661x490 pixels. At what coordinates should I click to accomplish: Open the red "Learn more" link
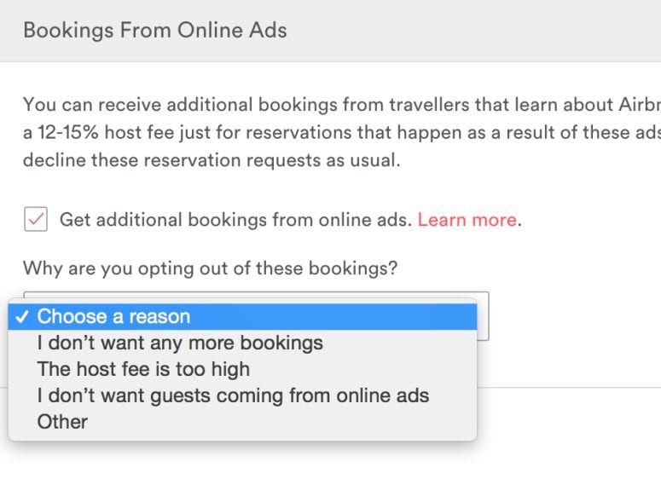click(467, 220)
